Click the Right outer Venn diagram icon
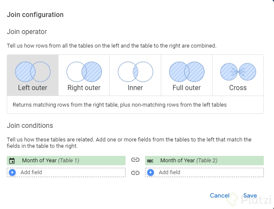 [84, 72]
